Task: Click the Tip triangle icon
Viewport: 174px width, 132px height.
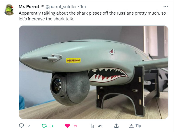Action: tap(131, 126)
